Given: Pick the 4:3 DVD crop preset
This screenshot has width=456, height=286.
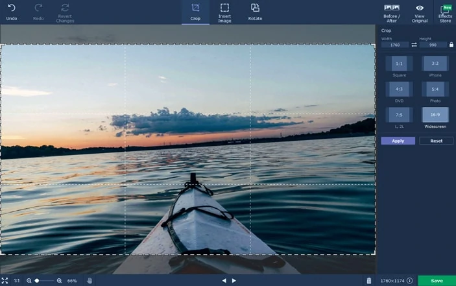Looking at the screenshot, I should click(x=399, y=89).
